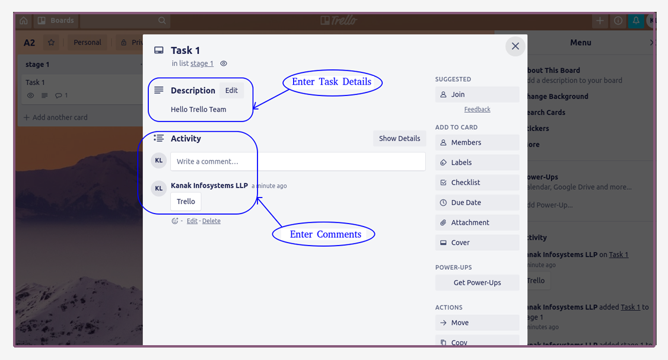Add a reaction with the emoji icon
This screenshot has height=360, width=668.
[x=174, y=221]
